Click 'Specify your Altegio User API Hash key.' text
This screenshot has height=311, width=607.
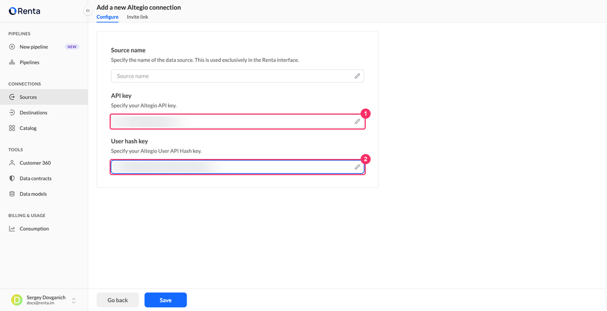(x=156, y=151)
